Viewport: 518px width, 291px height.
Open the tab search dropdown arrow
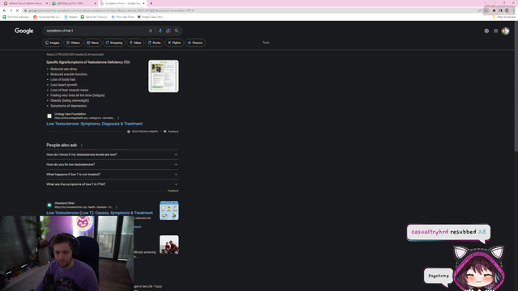[486, 3]
